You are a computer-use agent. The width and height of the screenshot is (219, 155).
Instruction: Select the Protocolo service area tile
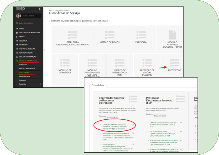[173, 65]
